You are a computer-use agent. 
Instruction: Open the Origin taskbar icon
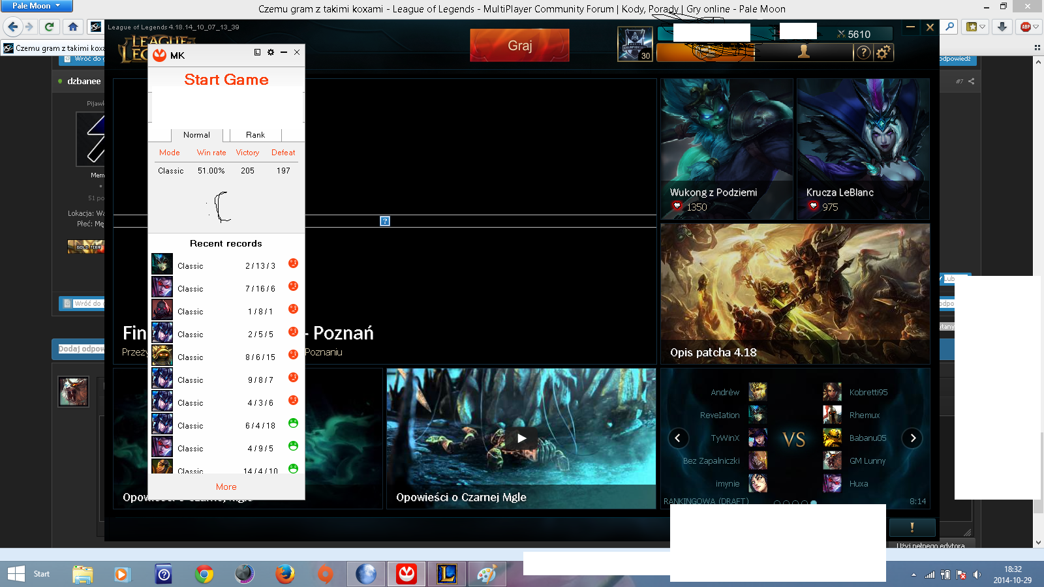pos(325,574)
